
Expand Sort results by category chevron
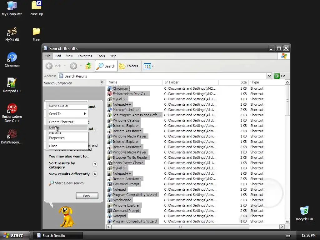[95, 164]
